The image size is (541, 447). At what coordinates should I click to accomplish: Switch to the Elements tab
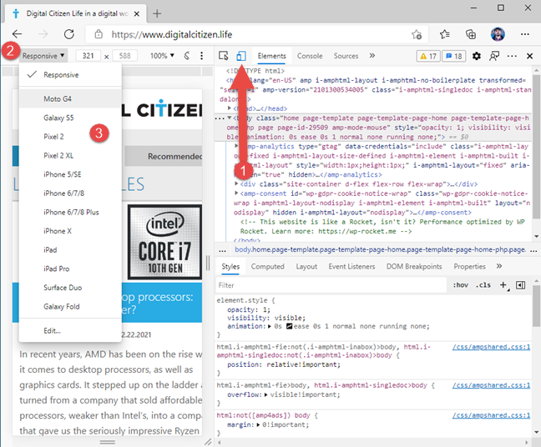271,56
